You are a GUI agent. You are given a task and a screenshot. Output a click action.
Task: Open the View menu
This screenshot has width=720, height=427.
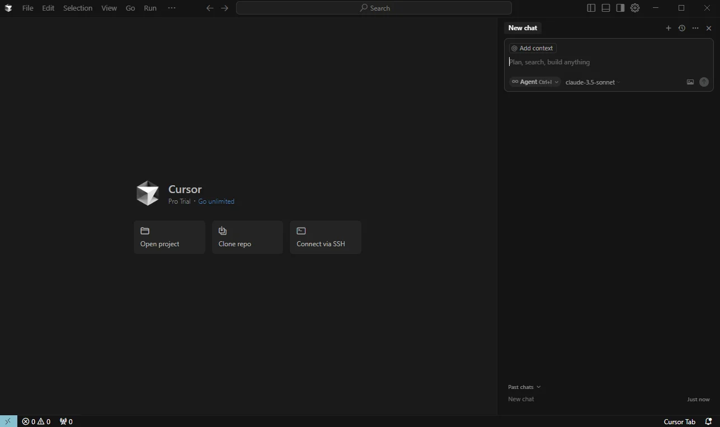[109, 8]
